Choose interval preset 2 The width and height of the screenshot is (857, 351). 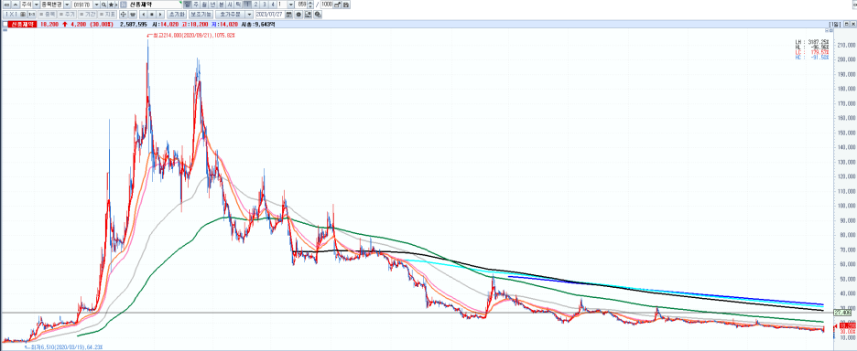point(255,5)
